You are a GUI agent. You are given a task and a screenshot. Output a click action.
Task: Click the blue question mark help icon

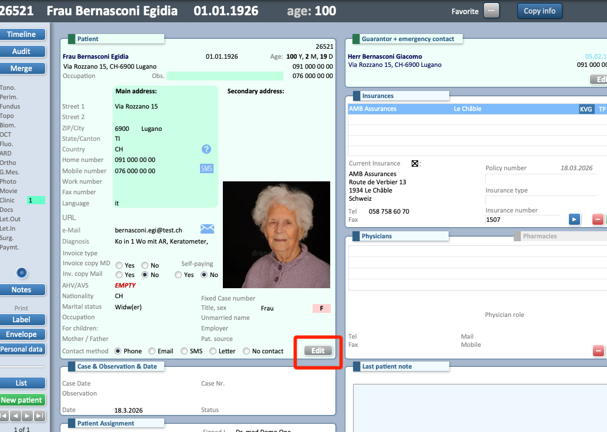tap(206, 149)
